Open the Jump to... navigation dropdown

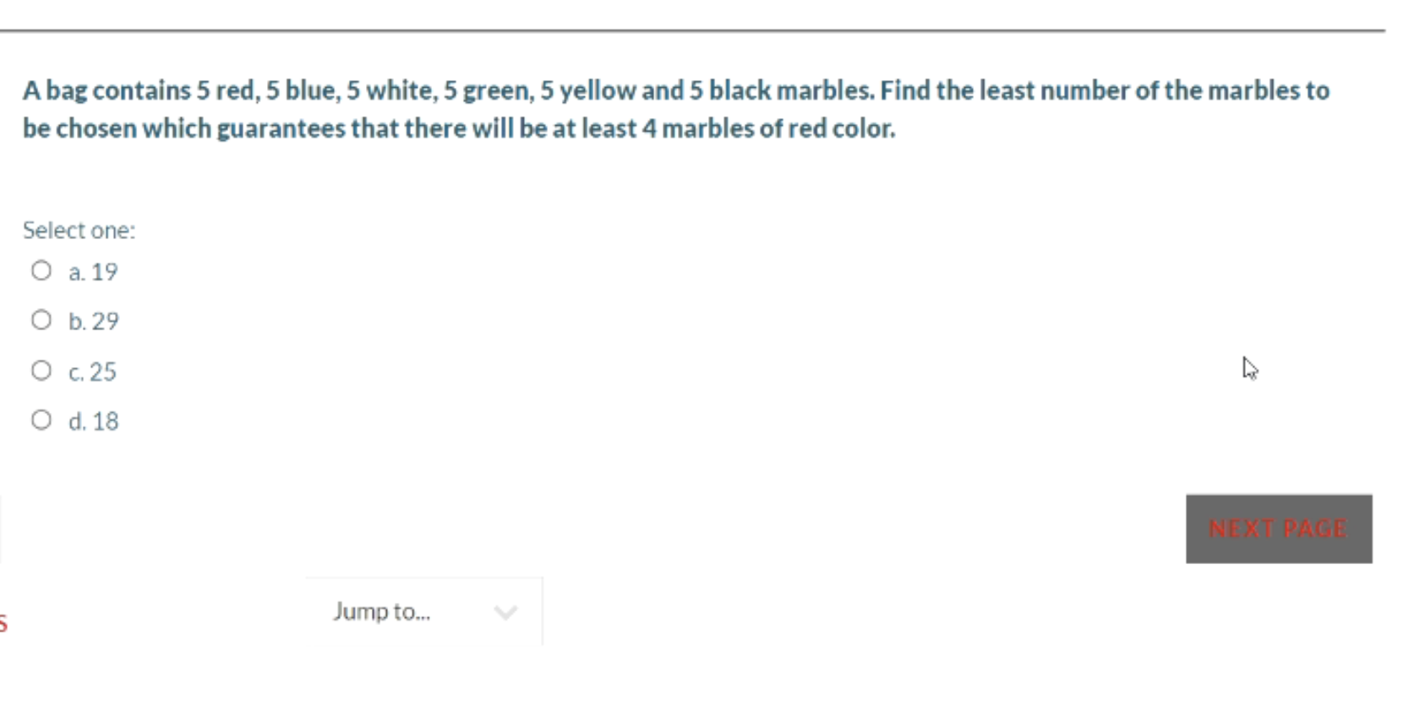(x=423, y=611)
